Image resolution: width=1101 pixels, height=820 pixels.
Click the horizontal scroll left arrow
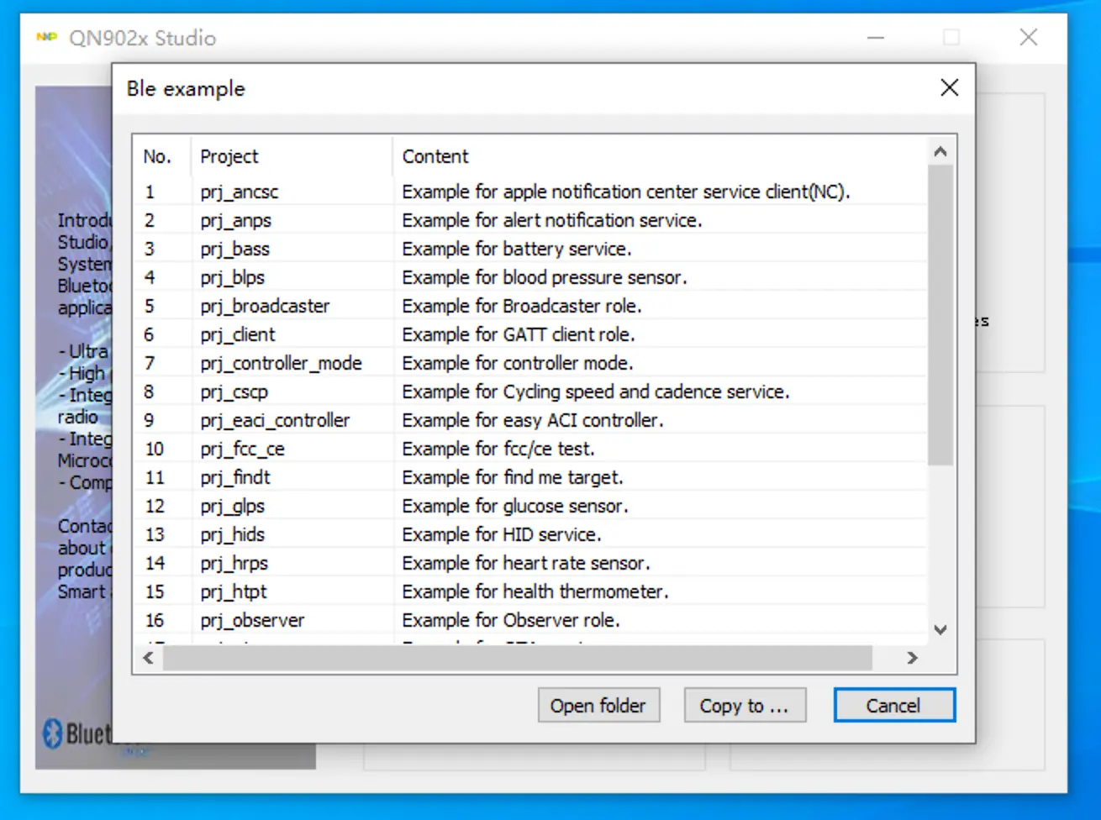[149, 658]
